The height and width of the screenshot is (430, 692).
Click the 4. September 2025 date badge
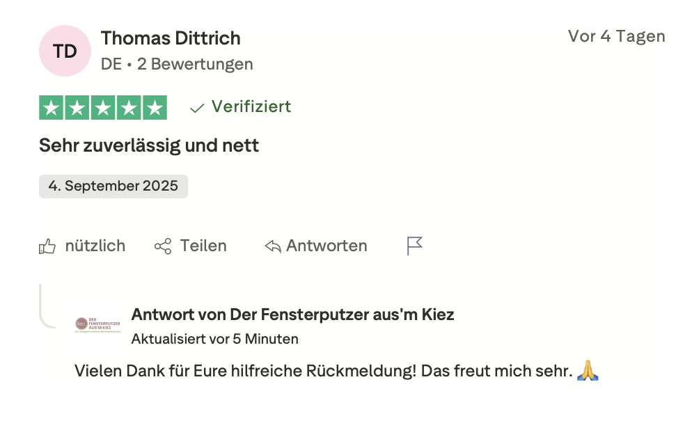pyautogui.click(x=113, y=186)
